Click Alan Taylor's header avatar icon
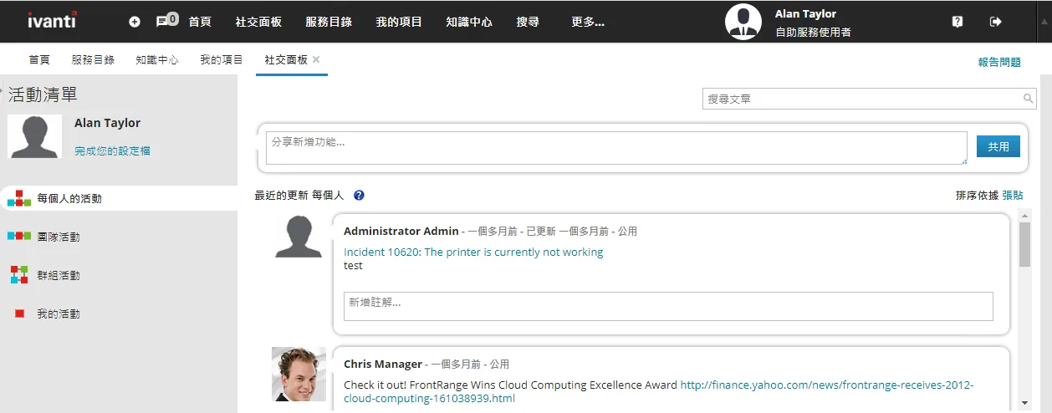 pyautogui.click(x=743, y=22)
